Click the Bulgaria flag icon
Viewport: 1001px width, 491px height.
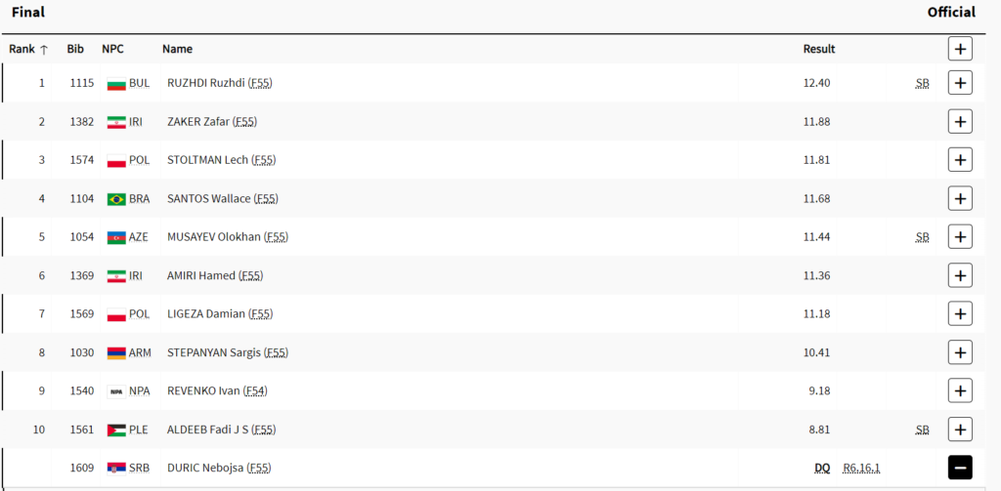pyautogui.click(x=116, y=84)
